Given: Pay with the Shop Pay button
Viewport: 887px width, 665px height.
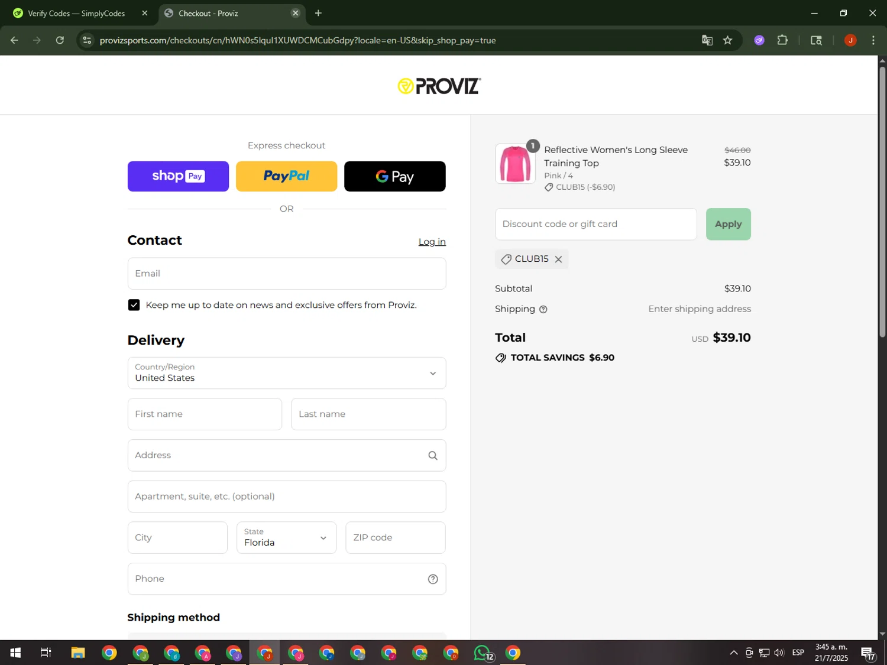Looking at the screenshot, I should click(x=178, y=176).
